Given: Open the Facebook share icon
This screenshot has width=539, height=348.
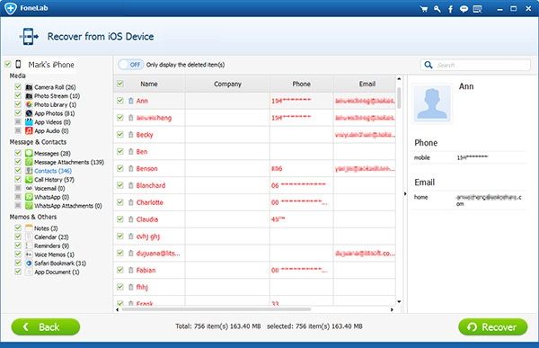Looking at the screenshot, I should (x=450, y=9).
